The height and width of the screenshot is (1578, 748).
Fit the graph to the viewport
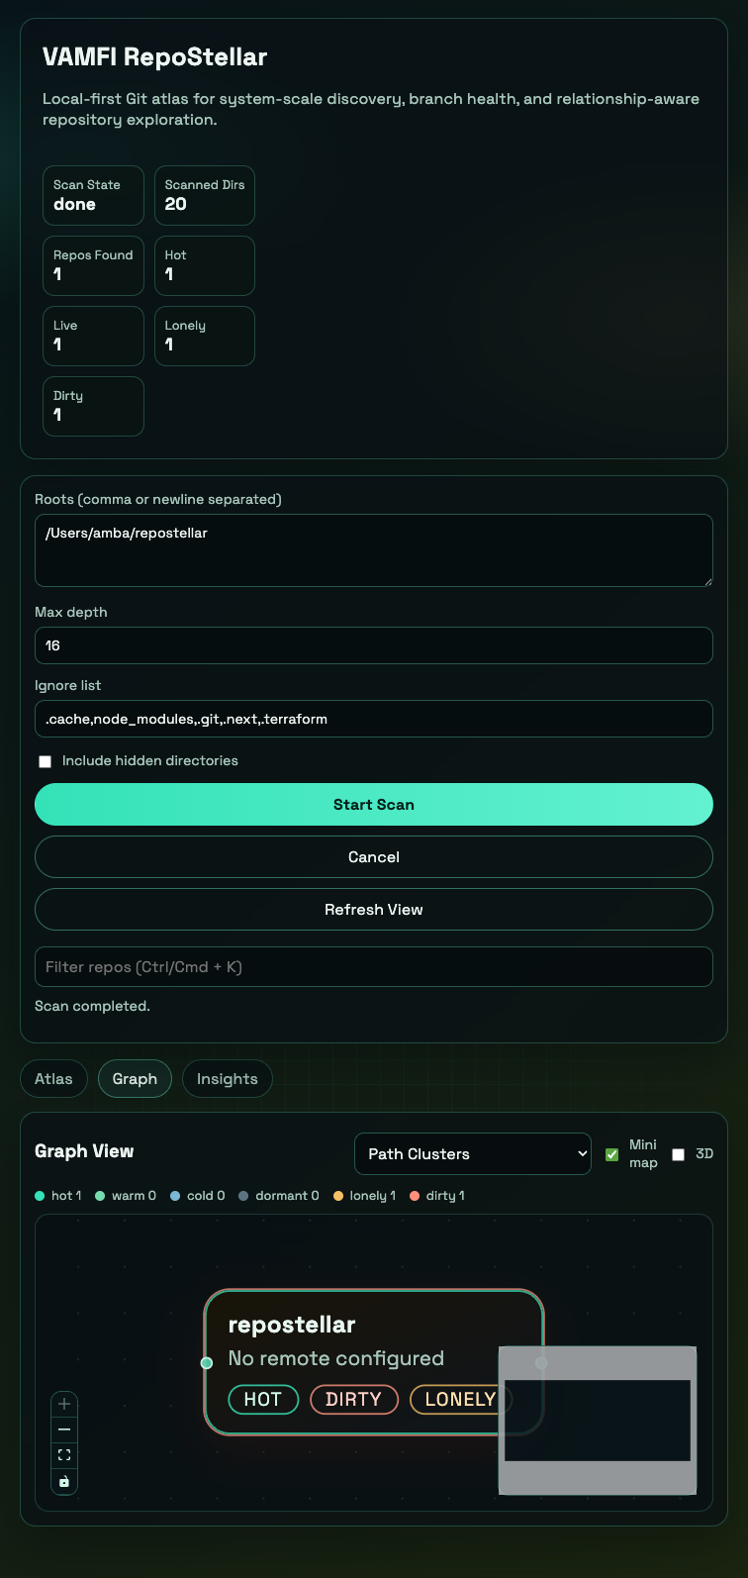click(64, 1454)
